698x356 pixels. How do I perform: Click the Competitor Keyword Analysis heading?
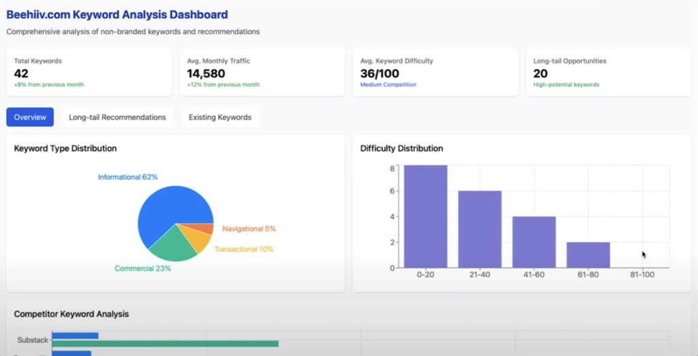point(71,314)
